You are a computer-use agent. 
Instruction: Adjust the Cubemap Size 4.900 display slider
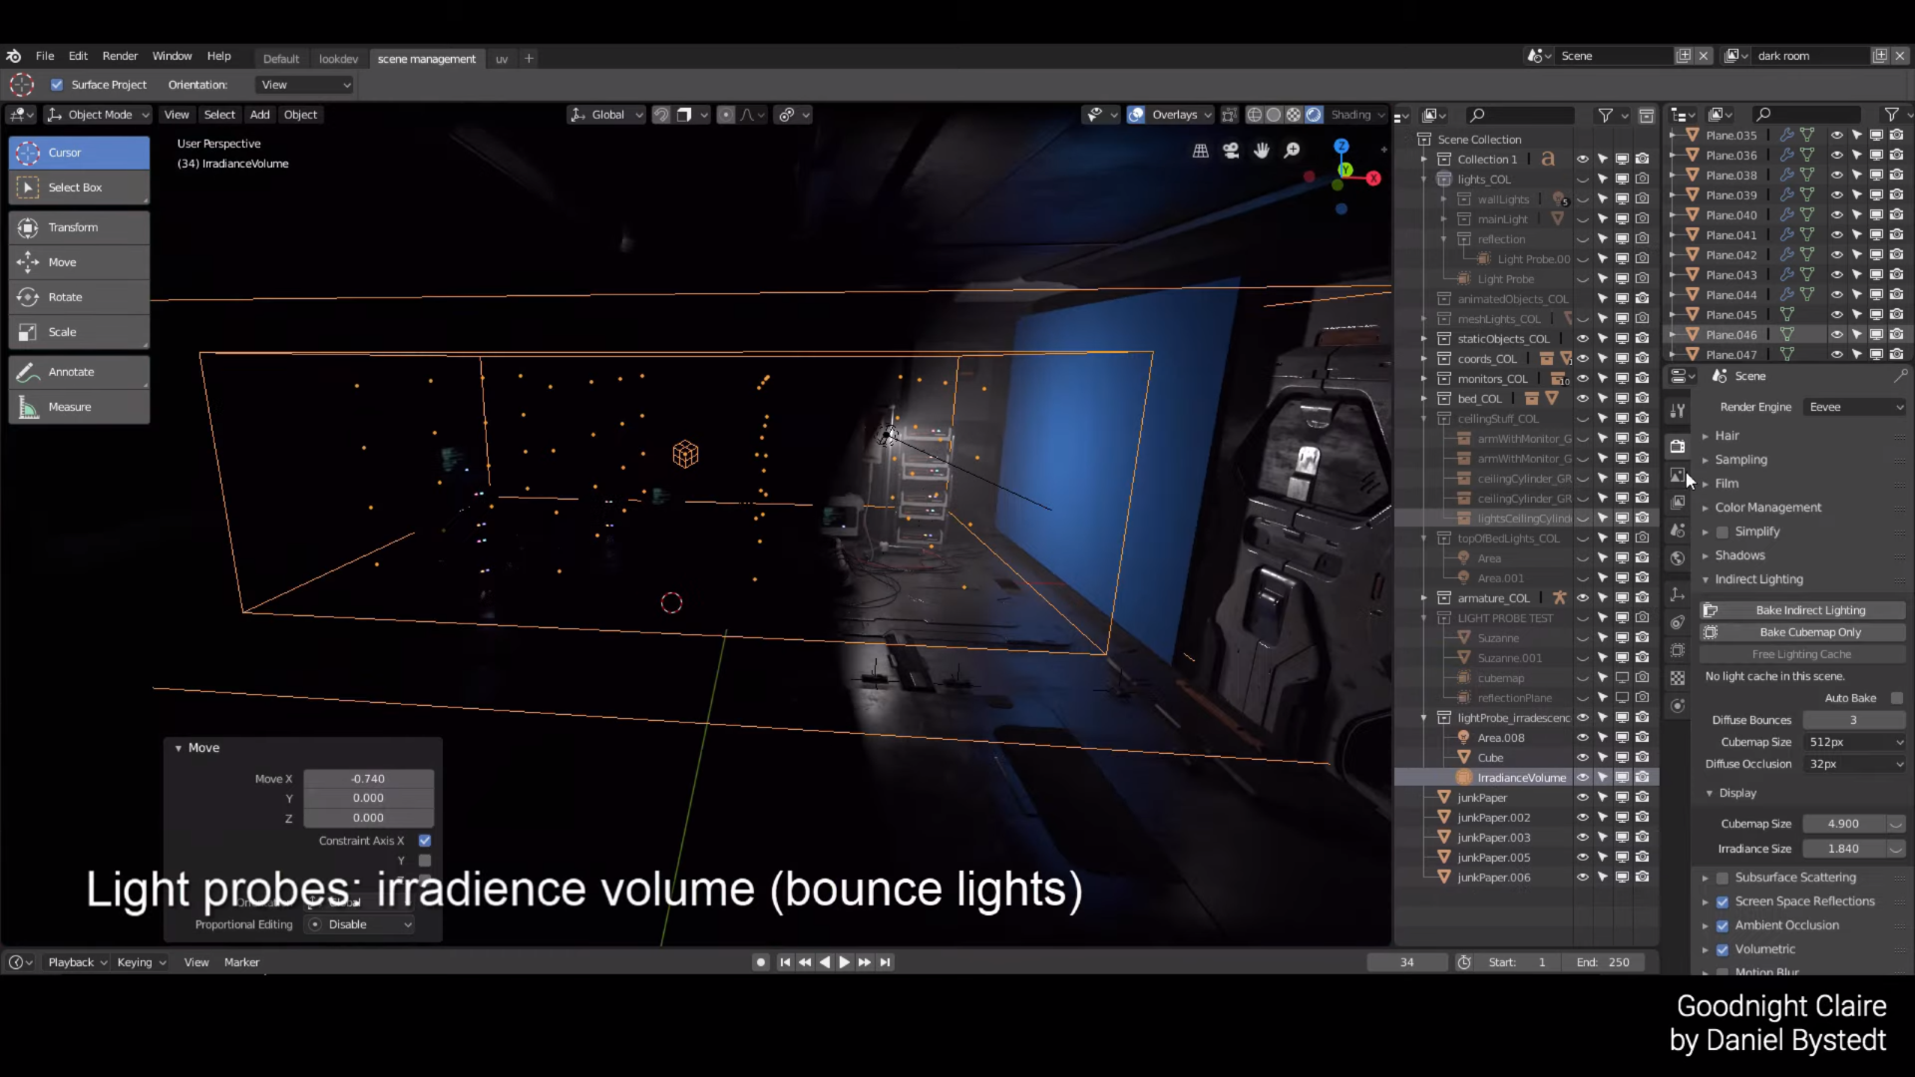click(1844, 824)
